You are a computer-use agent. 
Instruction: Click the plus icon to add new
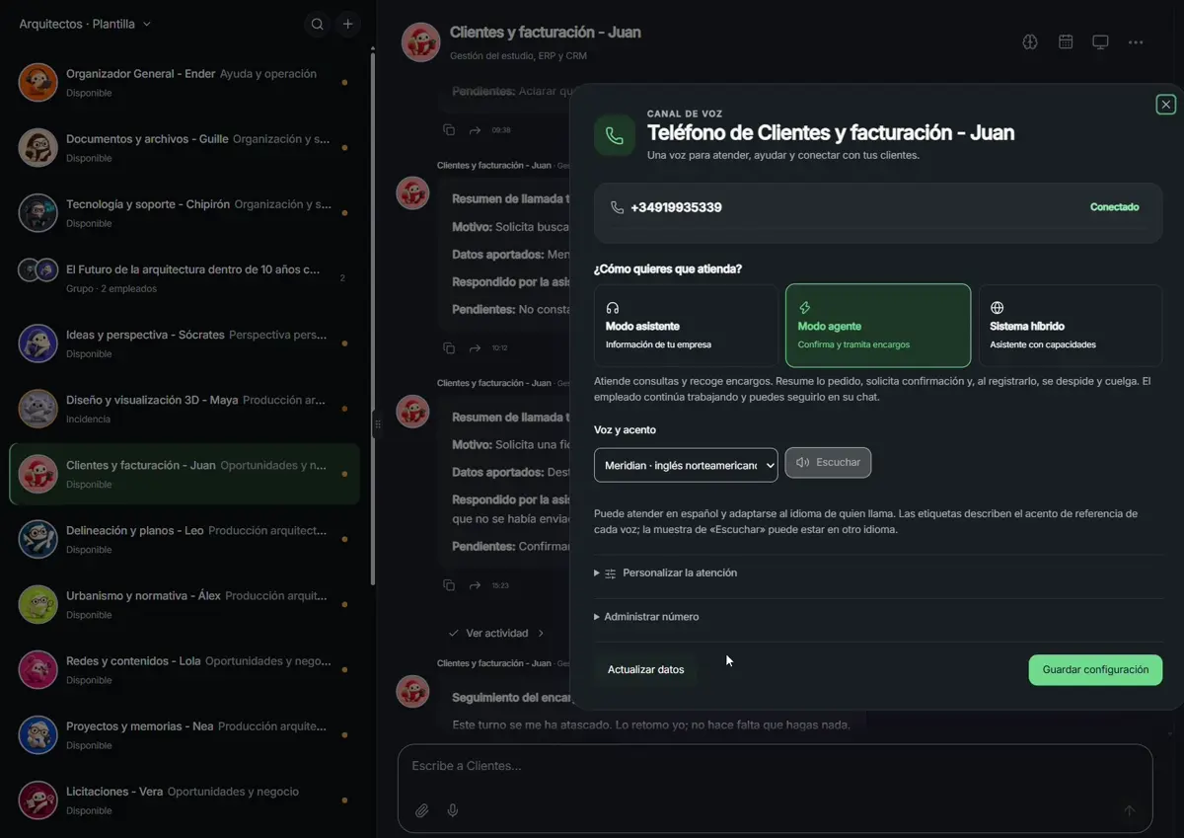pyautogui.click(x=348, y=24)
